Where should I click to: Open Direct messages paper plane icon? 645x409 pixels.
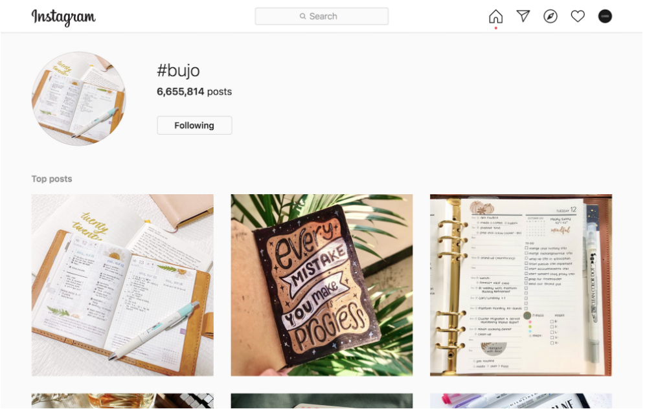(523, 16)
